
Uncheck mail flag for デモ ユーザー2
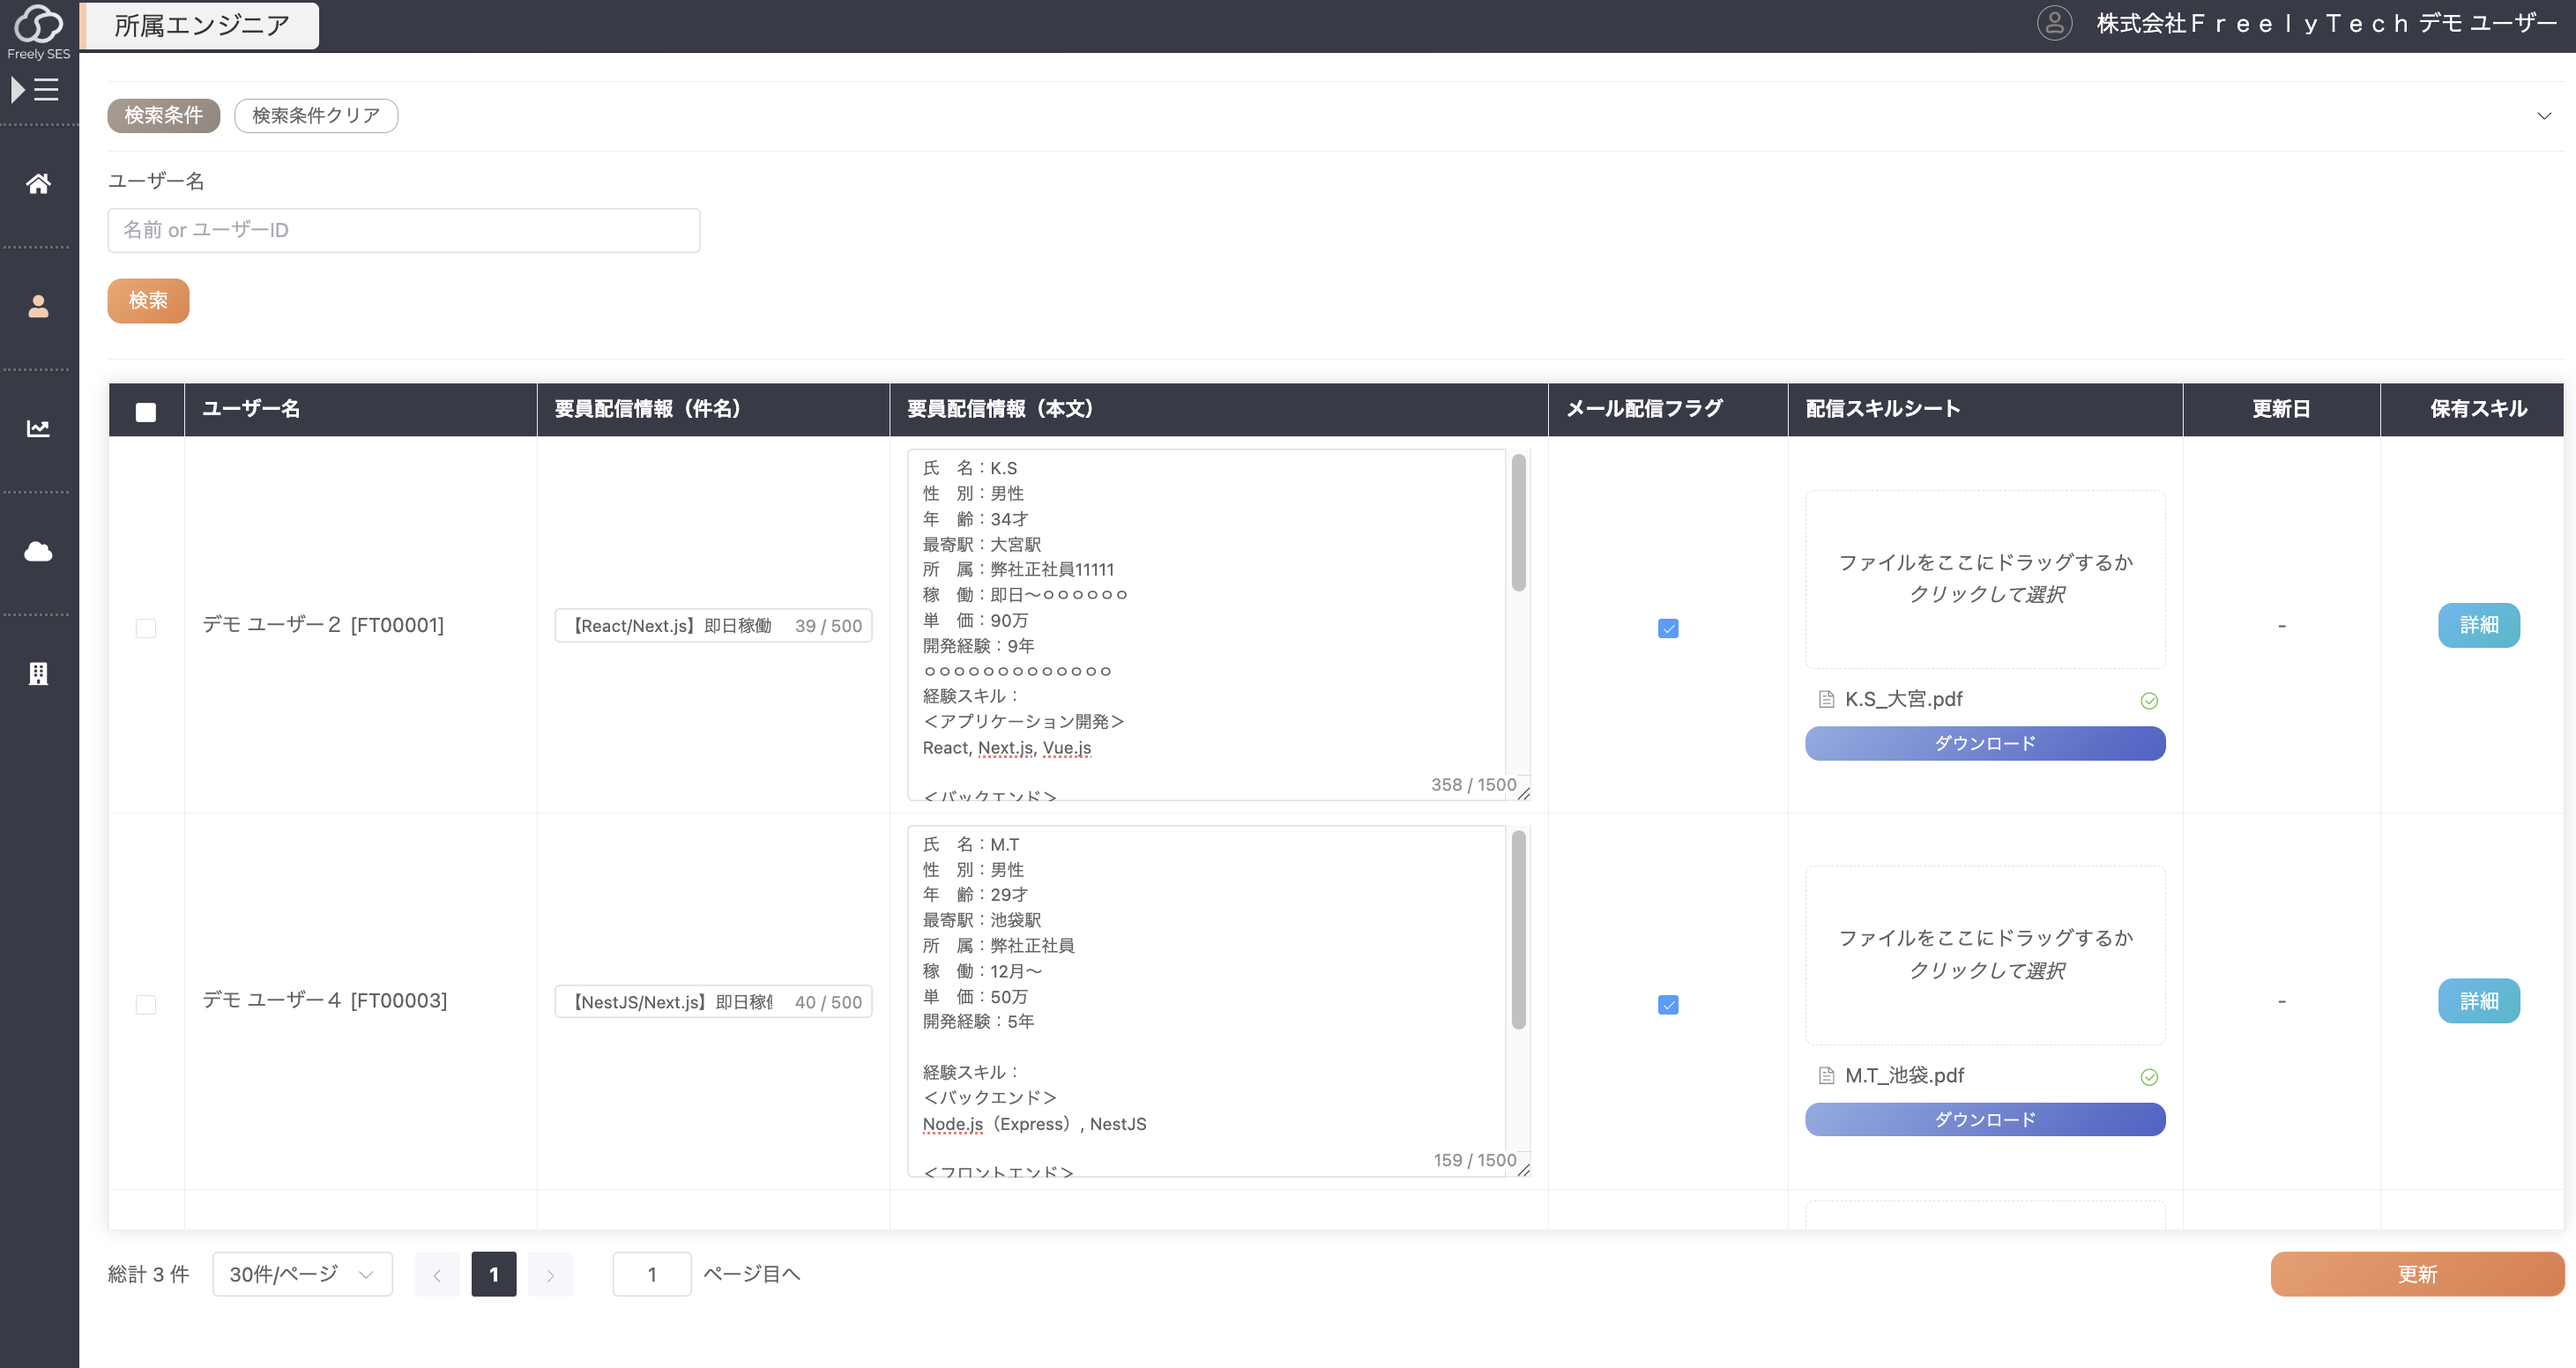coord(1667,628)
